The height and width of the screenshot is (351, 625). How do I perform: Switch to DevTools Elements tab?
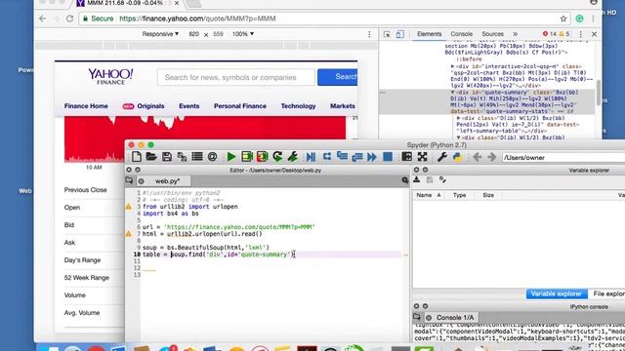click(430, 34)
